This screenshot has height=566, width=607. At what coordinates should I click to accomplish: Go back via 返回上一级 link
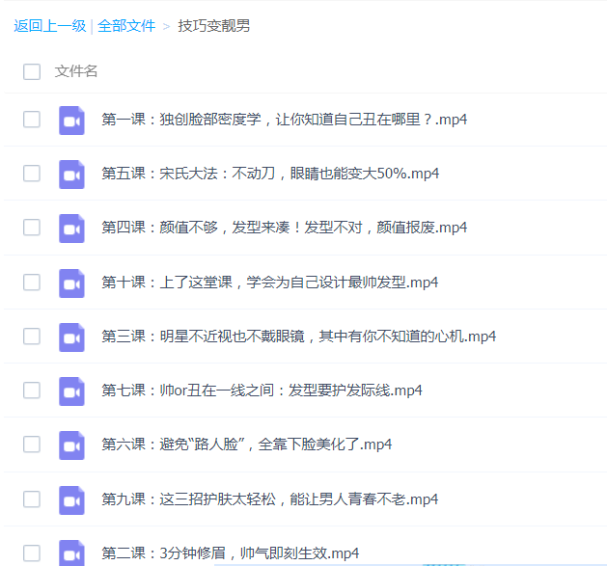click(50, 26)
